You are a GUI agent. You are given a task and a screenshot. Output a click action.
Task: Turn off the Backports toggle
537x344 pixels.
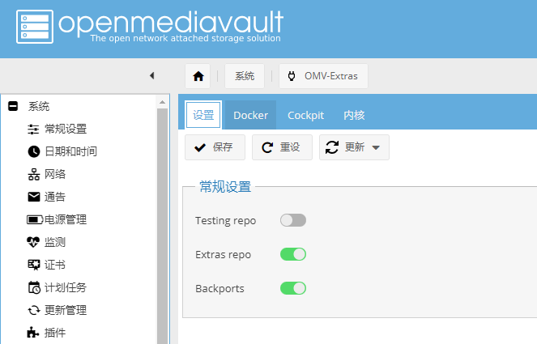tap(293, 288)
